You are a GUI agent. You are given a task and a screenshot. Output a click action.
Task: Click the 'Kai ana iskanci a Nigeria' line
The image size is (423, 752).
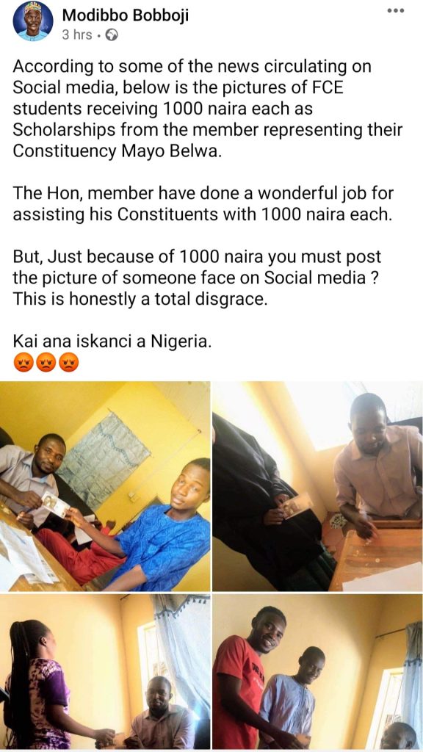[112, 341]
